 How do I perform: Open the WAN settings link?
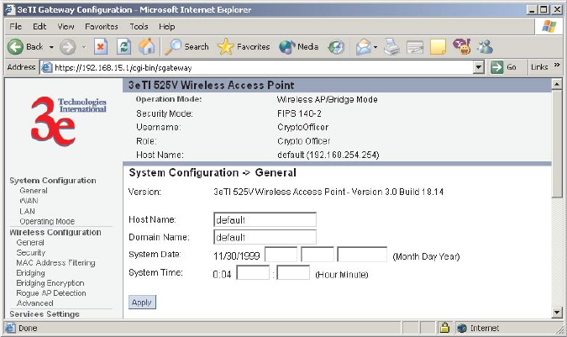tap(29, 201)
